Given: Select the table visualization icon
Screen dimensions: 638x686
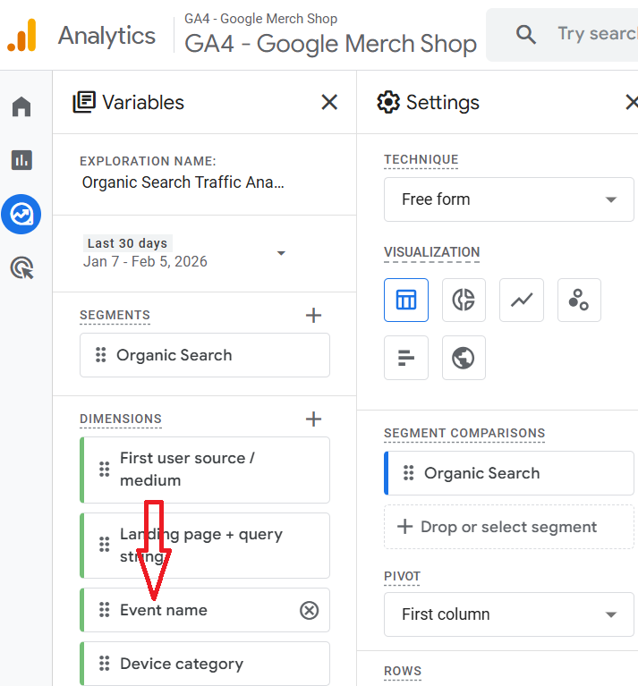Looking at the screenshot, I should (406, 301).
